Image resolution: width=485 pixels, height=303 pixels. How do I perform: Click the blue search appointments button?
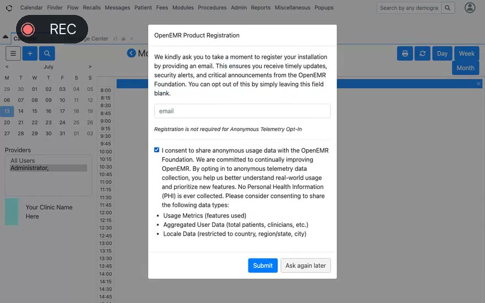click(x=47, y=53)
